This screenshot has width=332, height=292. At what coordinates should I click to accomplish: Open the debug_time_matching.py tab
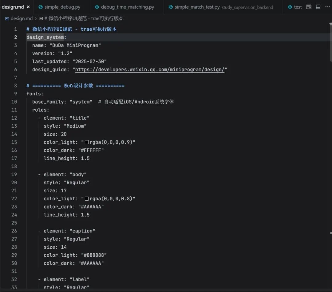(128, 7)
